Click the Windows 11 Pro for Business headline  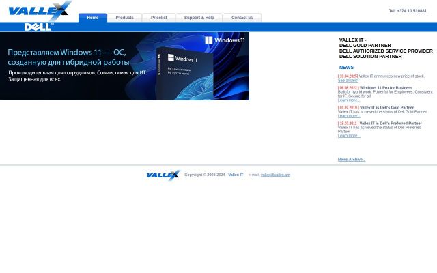point(386,88)
